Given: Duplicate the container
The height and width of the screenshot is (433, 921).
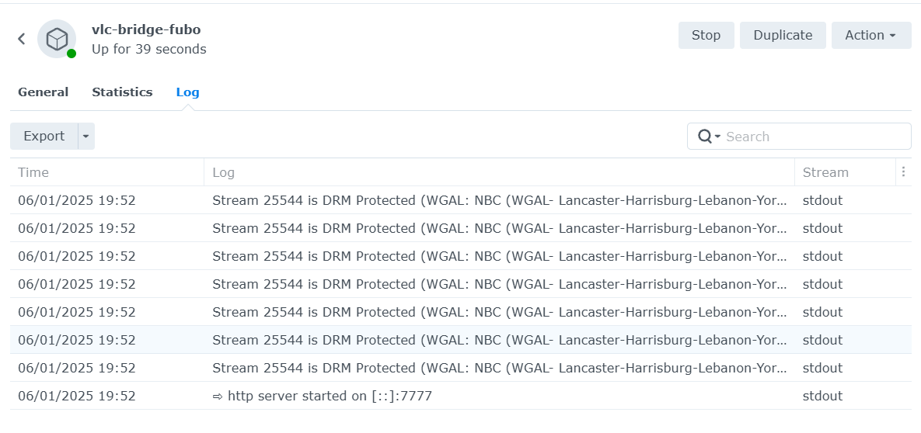Looking at the screenshot, I should pos(783,36).
